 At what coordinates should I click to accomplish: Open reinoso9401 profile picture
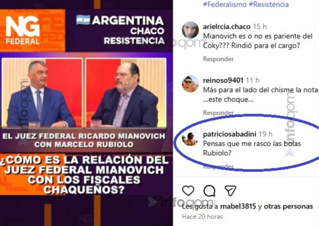pyautogui.click(x=190, y=84)
